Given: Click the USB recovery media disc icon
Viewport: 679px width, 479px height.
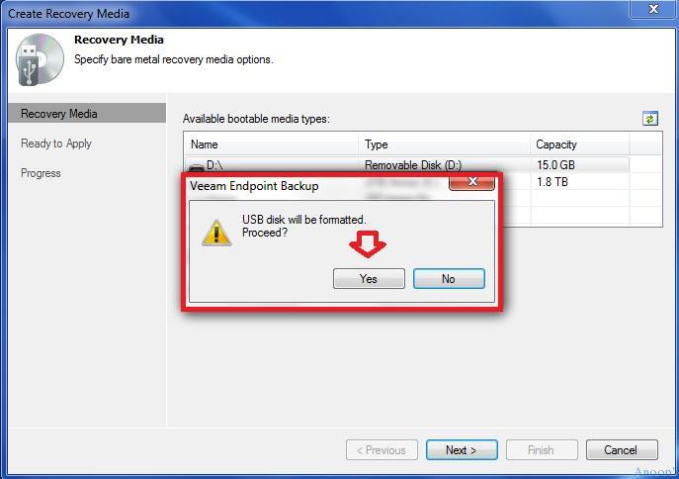Looking at the screenshot, I should [40, 59].
